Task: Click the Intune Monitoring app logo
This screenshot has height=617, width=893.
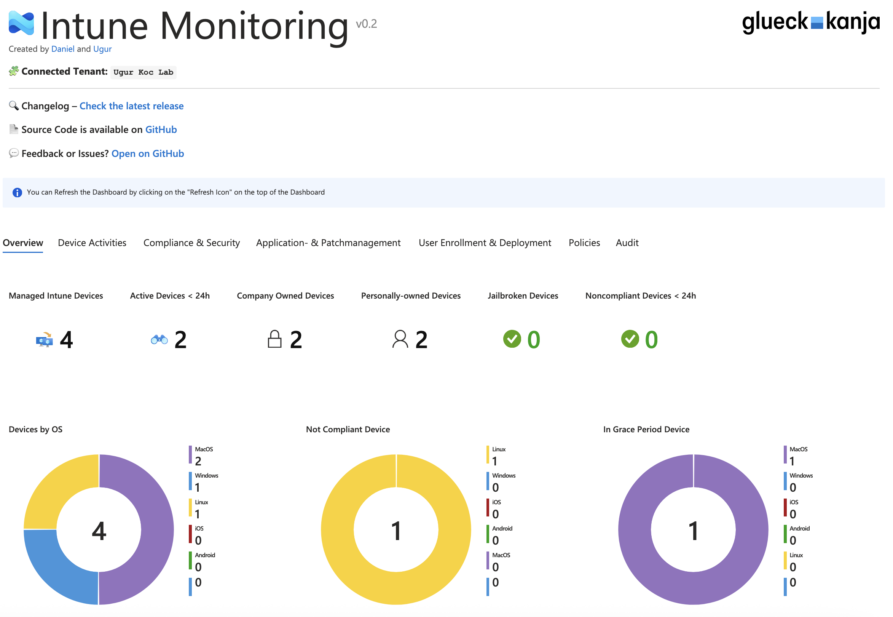Action: [21, 24]
